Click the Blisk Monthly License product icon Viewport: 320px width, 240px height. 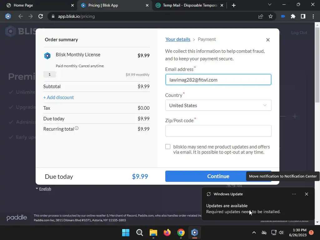tap(47, 56)
